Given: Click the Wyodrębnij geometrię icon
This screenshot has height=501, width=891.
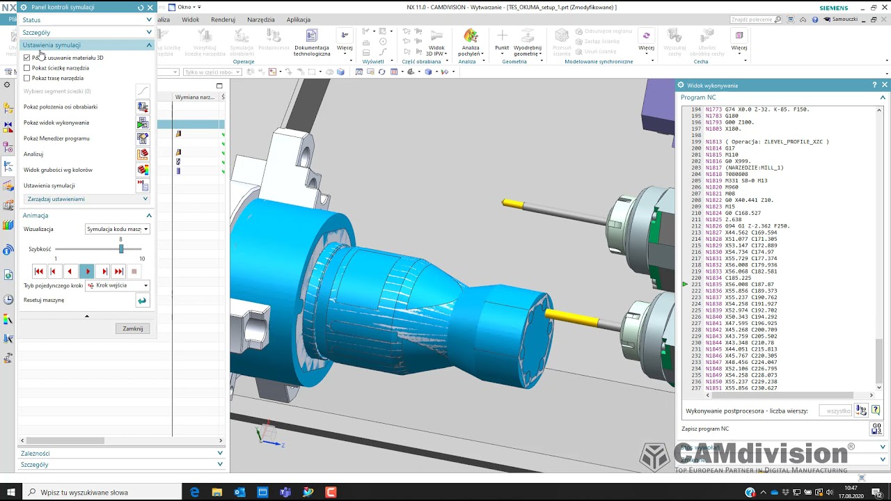Looking at the screenshot, I should point(528,42).
